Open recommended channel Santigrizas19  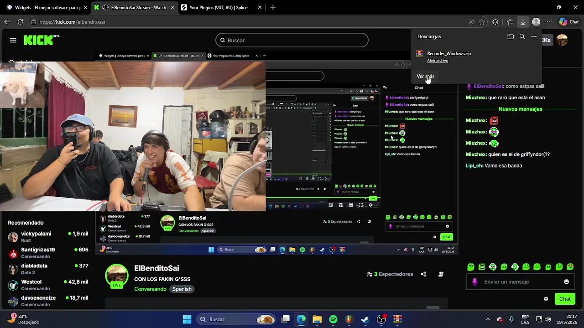48,253
